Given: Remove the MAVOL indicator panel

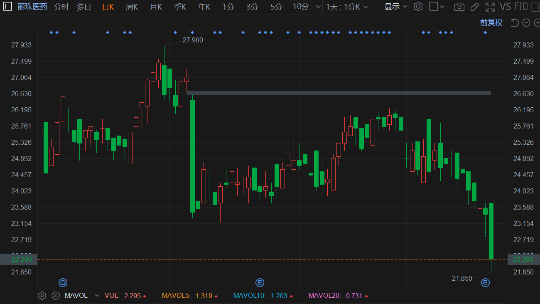Looking at the screenshot, I should click(56, 296).
